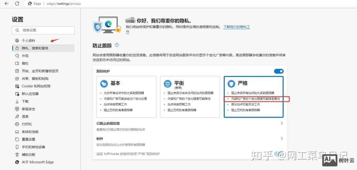This screenshot has width=357, height=170.
Task: Click the browser back arrow
Action: click(x=6, y=4)
